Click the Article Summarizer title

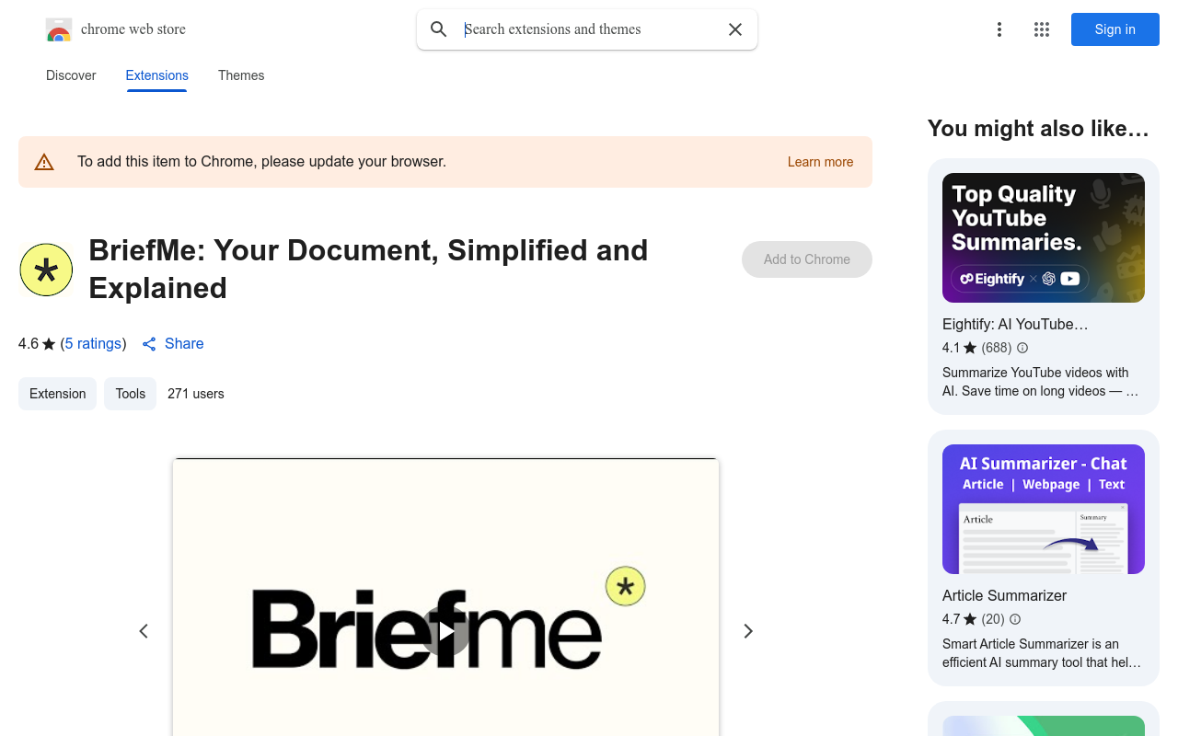[1004, 595]
